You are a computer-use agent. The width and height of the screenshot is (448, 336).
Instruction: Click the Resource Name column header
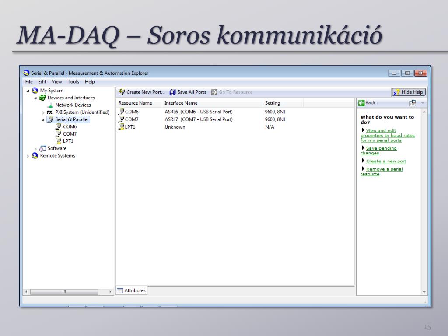(x=139, y=103)
